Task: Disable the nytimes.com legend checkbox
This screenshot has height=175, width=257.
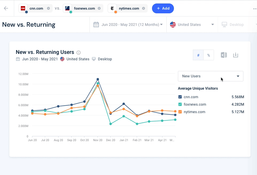Action: point(180,112)
